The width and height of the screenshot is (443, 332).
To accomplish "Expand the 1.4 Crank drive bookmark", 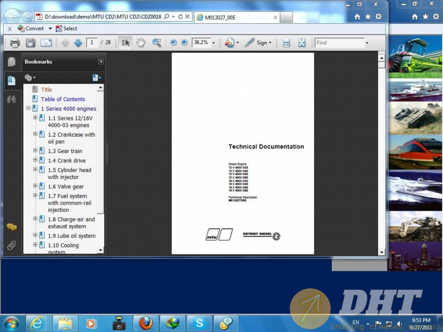I will point(35,160).
